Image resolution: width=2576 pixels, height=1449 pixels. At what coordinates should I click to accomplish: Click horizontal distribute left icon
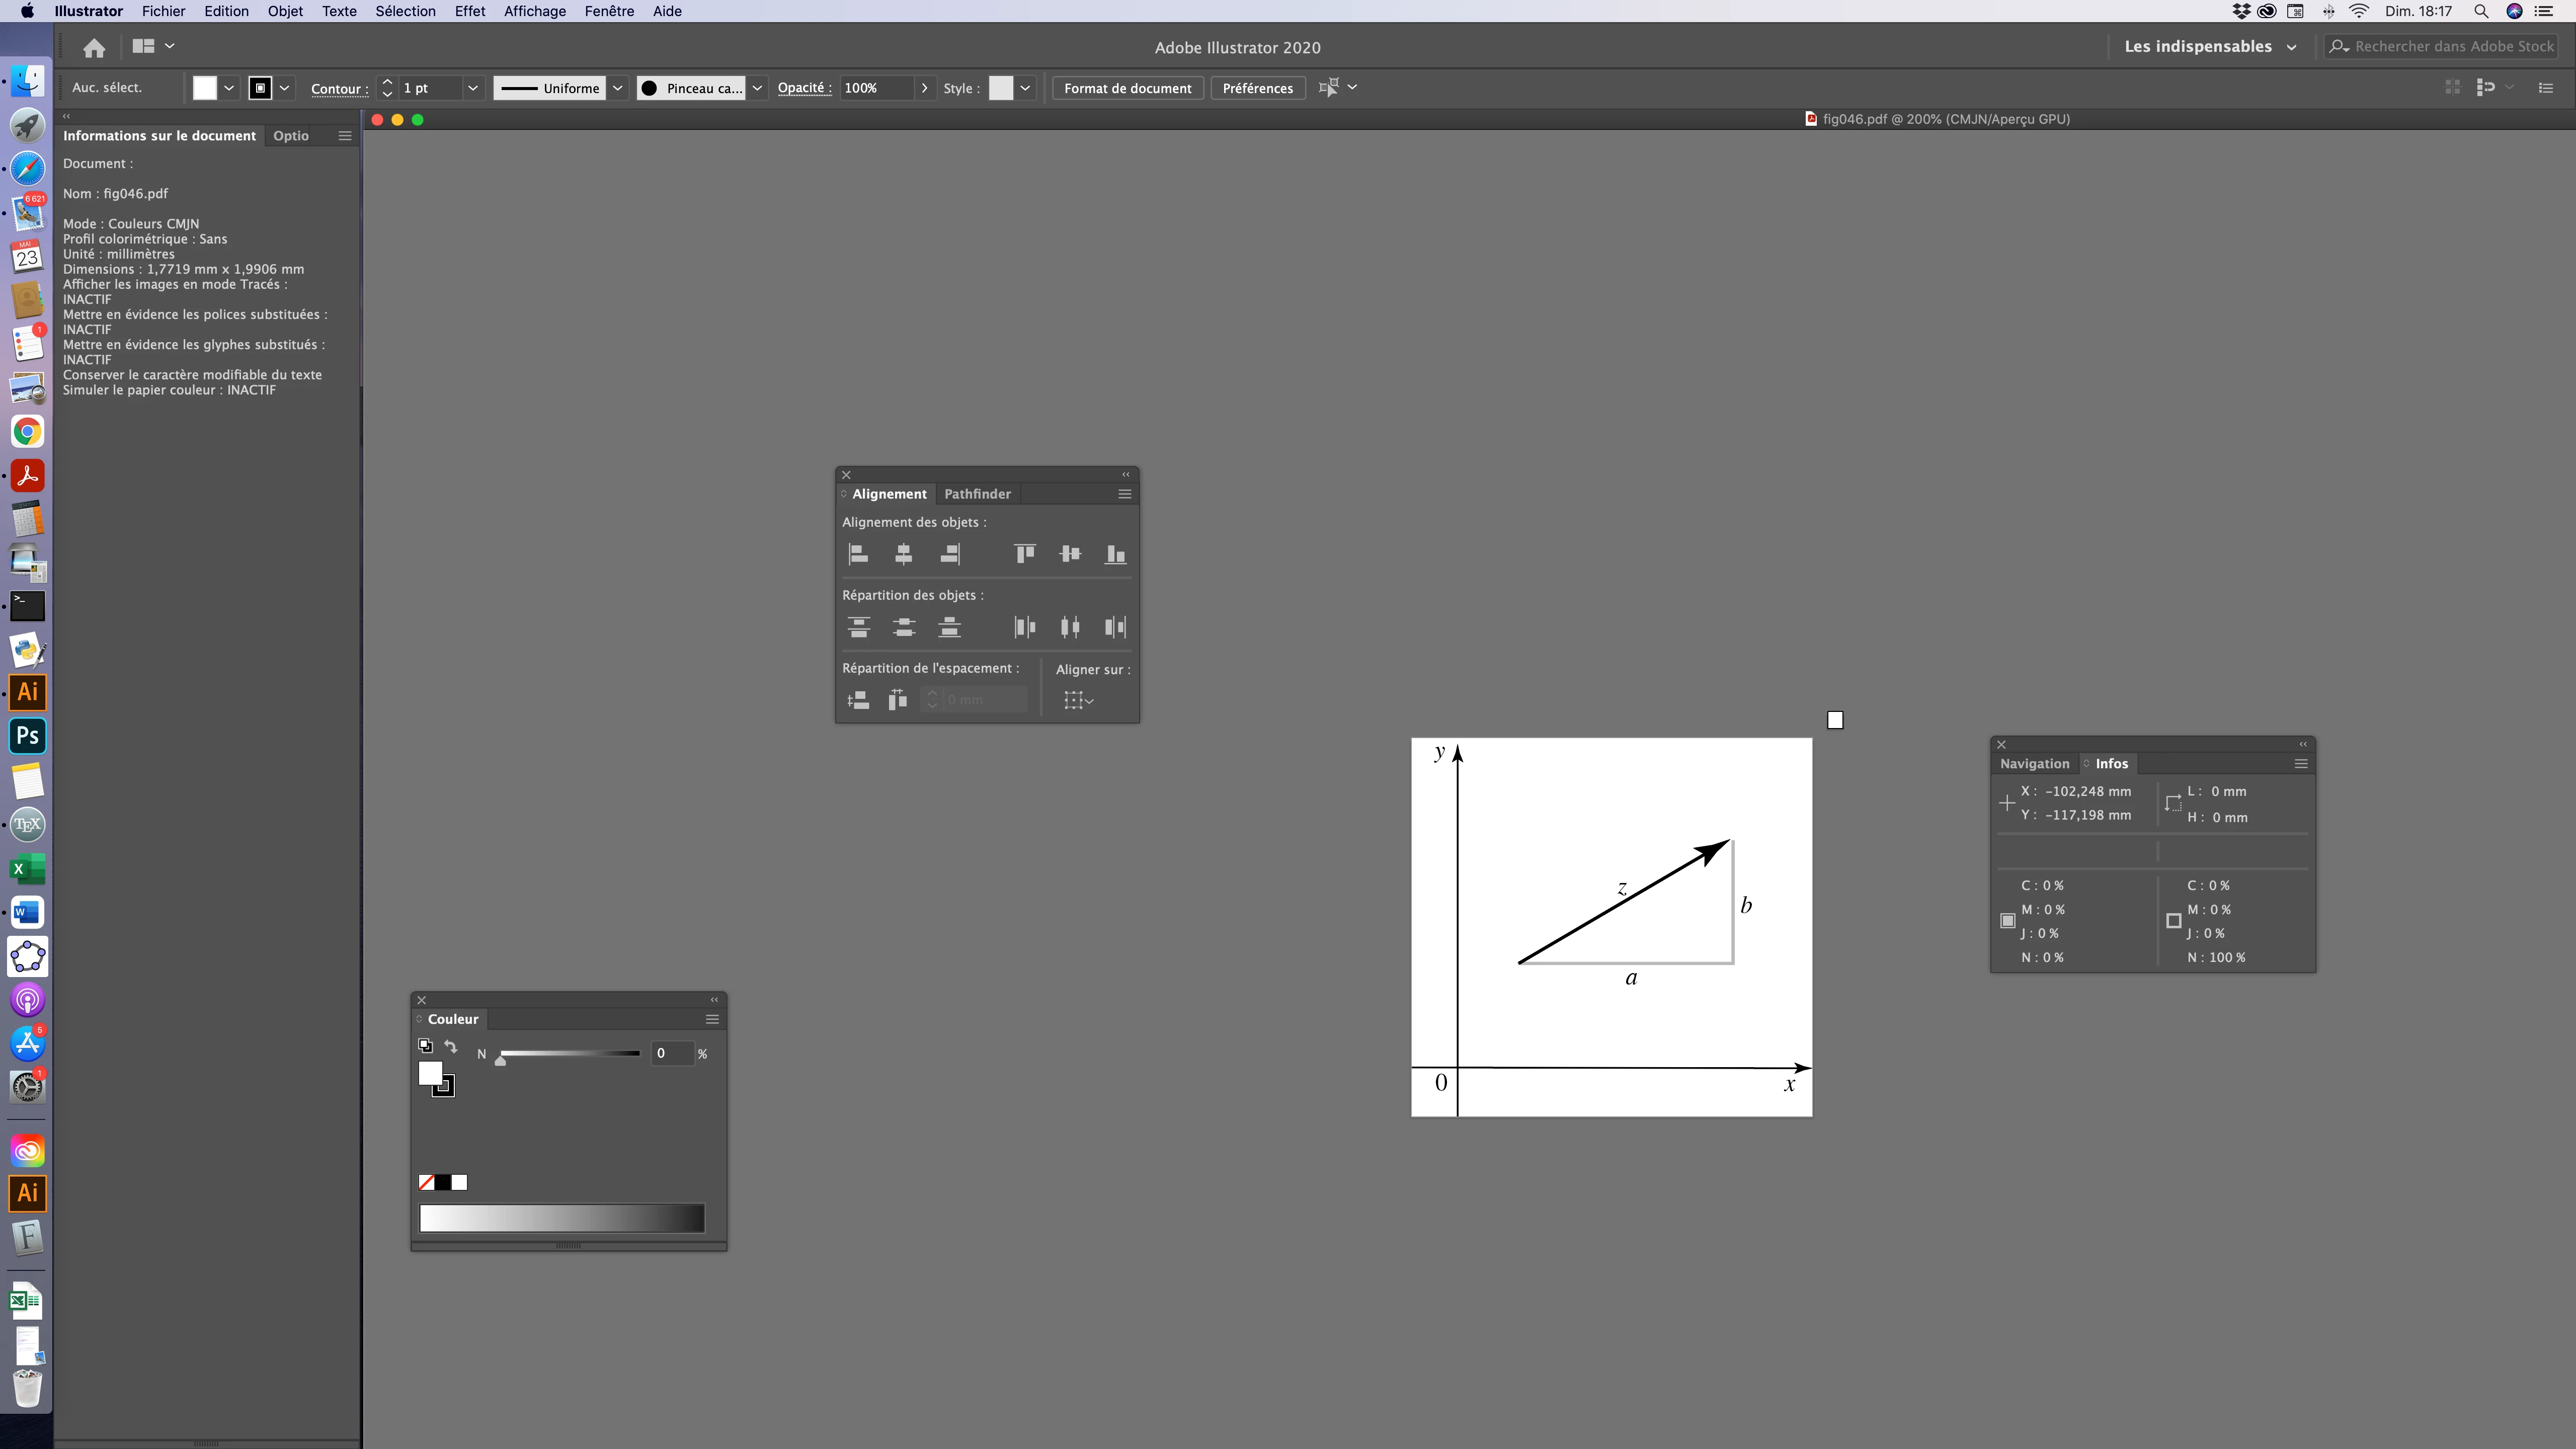click(x=1024, y=627)
